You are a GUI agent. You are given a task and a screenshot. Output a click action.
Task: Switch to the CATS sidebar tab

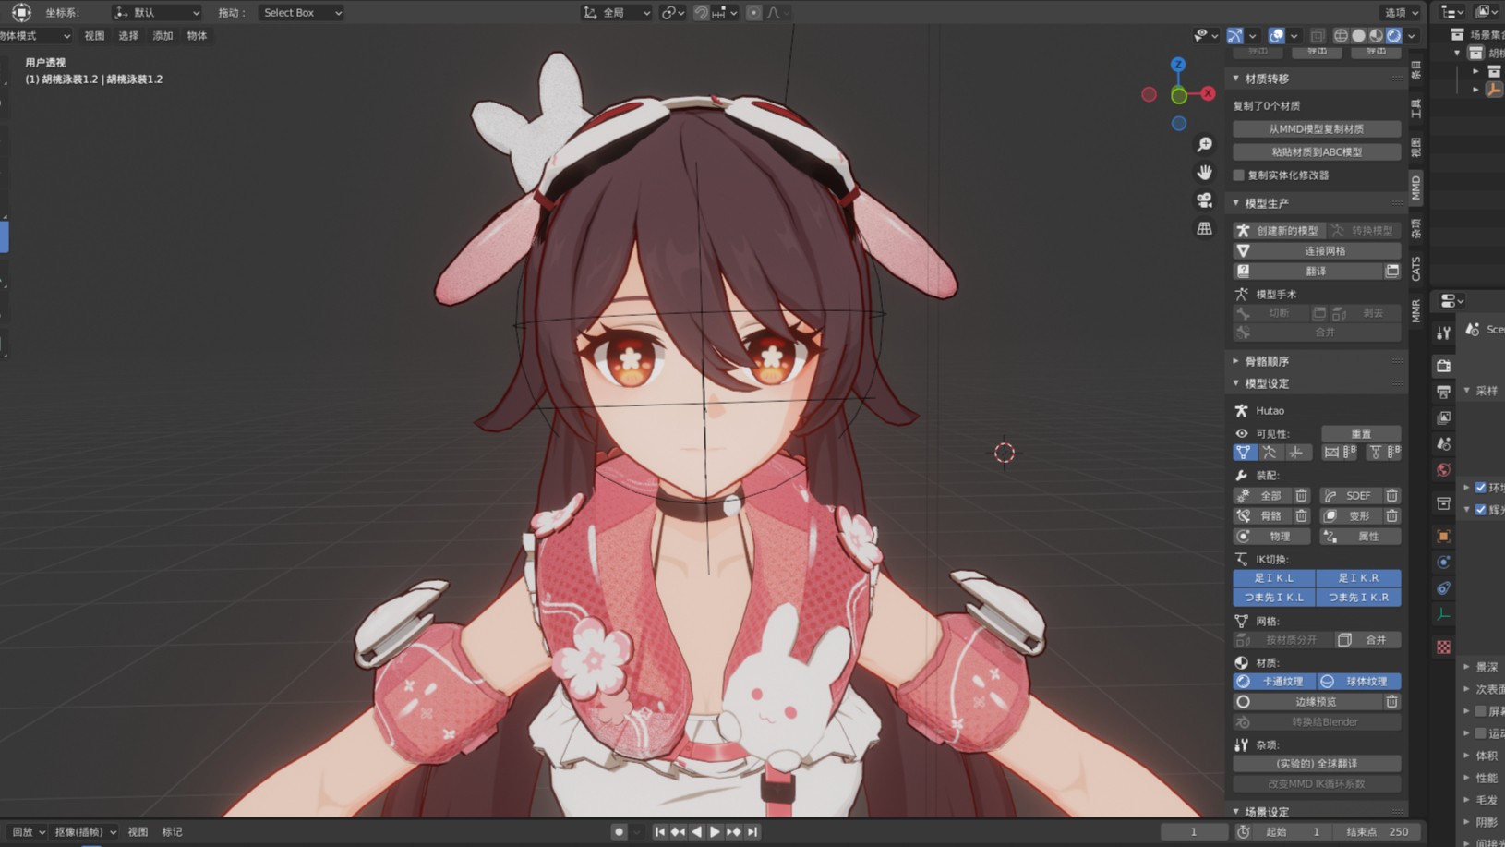coord(1416,269)
